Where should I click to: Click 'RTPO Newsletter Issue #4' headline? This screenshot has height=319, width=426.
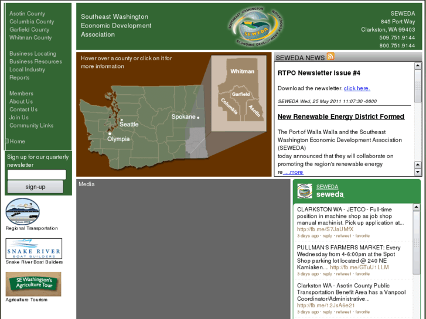[319, 73]
